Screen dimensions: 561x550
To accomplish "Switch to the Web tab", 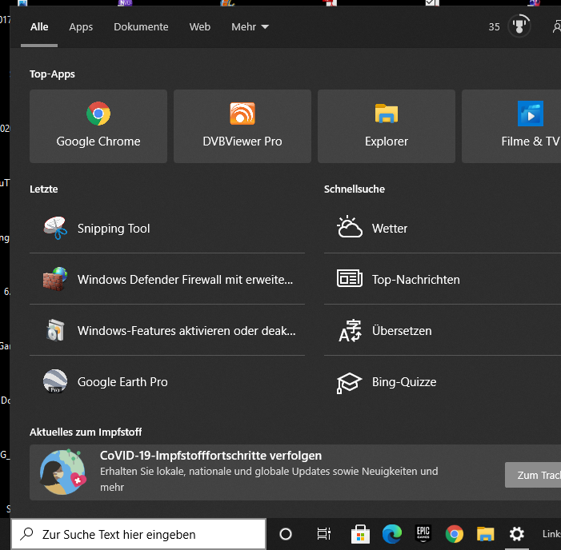I will click(x=199, y=27).
